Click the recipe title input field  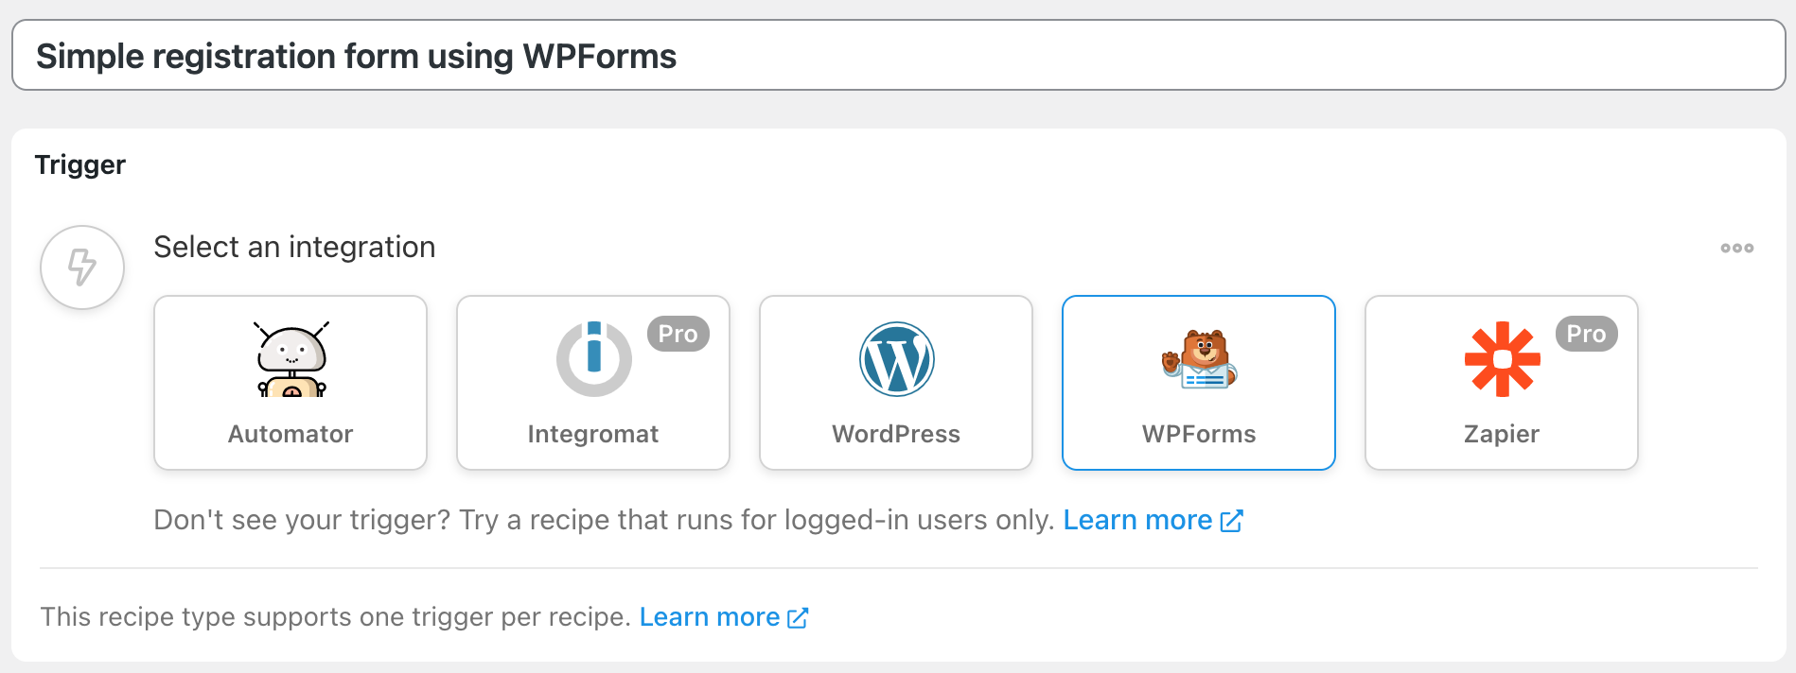(x=898, y=56)
